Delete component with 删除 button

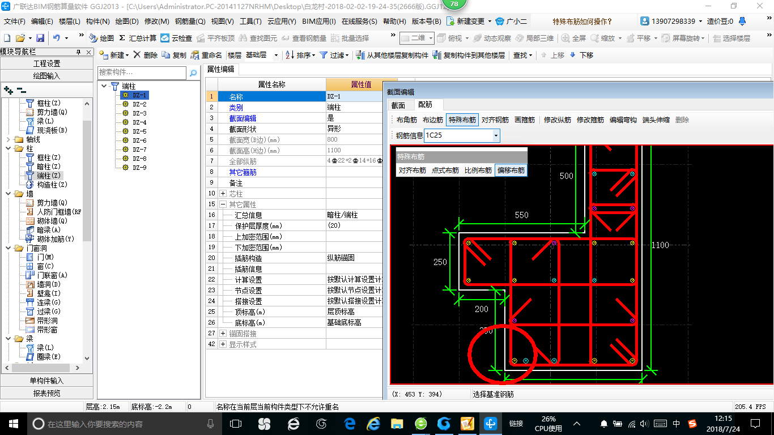tap(146, 55)
